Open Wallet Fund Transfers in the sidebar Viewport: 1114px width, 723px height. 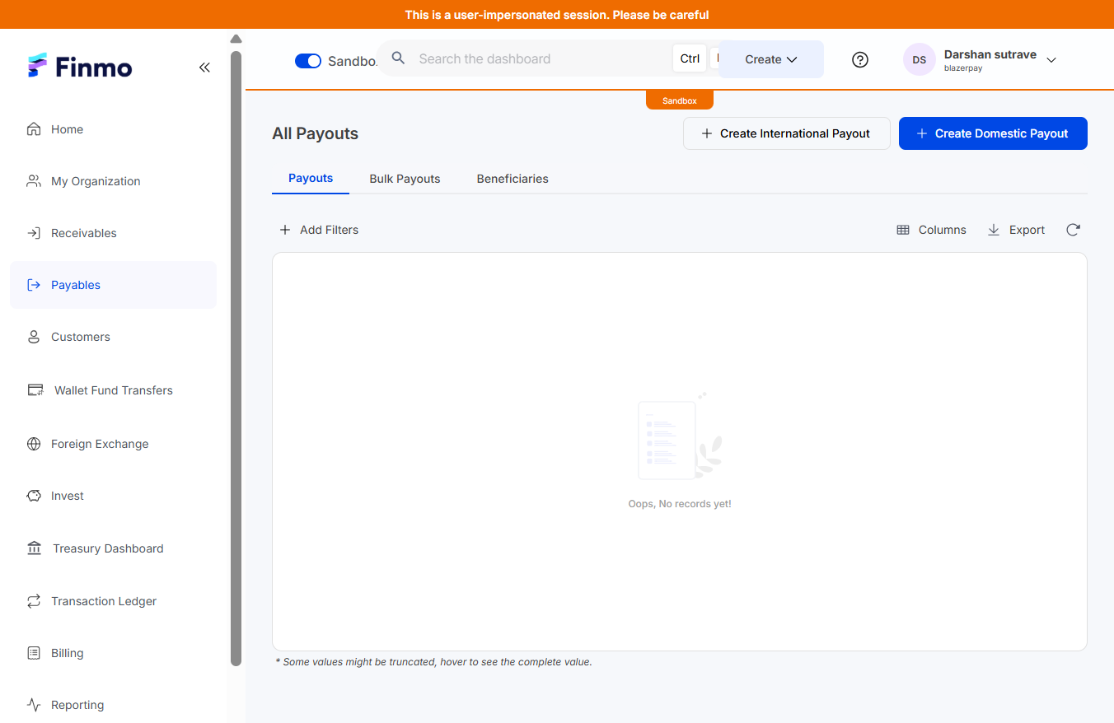[x=113, y=390]
